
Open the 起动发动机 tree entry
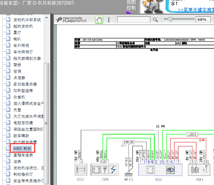(23, 26)
